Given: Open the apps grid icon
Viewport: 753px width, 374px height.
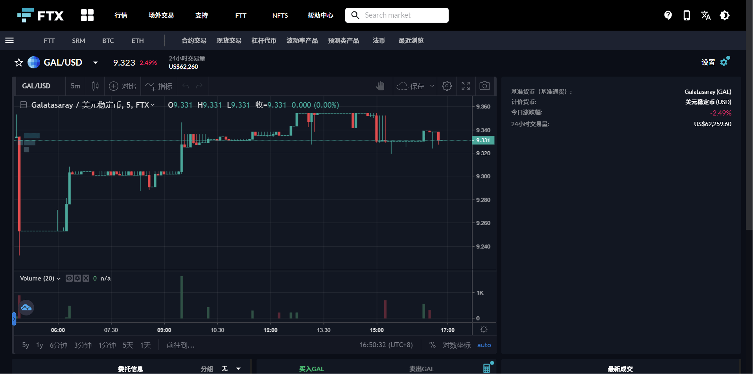Looking at the screenshot, I should pos(87,15).
